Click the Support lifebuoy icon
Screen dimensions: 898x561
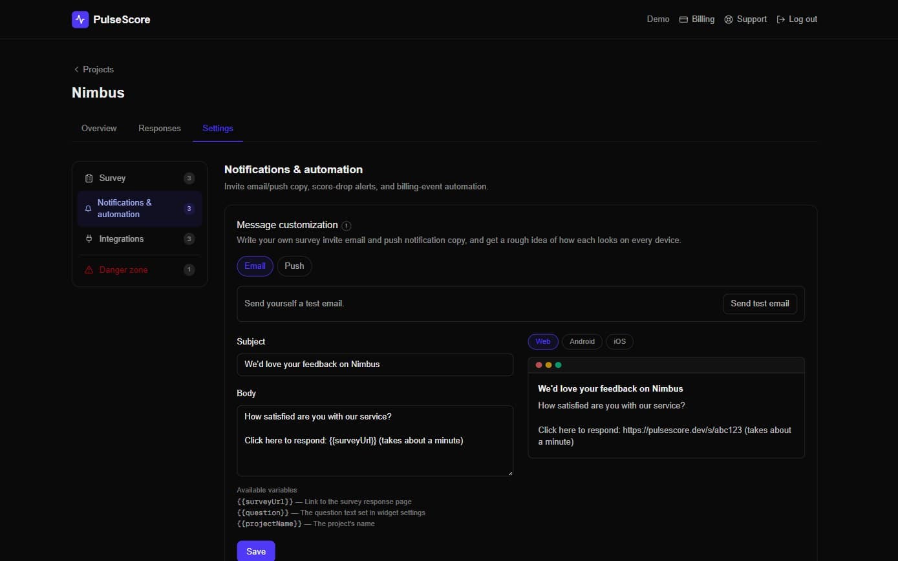tap(729, 19)
